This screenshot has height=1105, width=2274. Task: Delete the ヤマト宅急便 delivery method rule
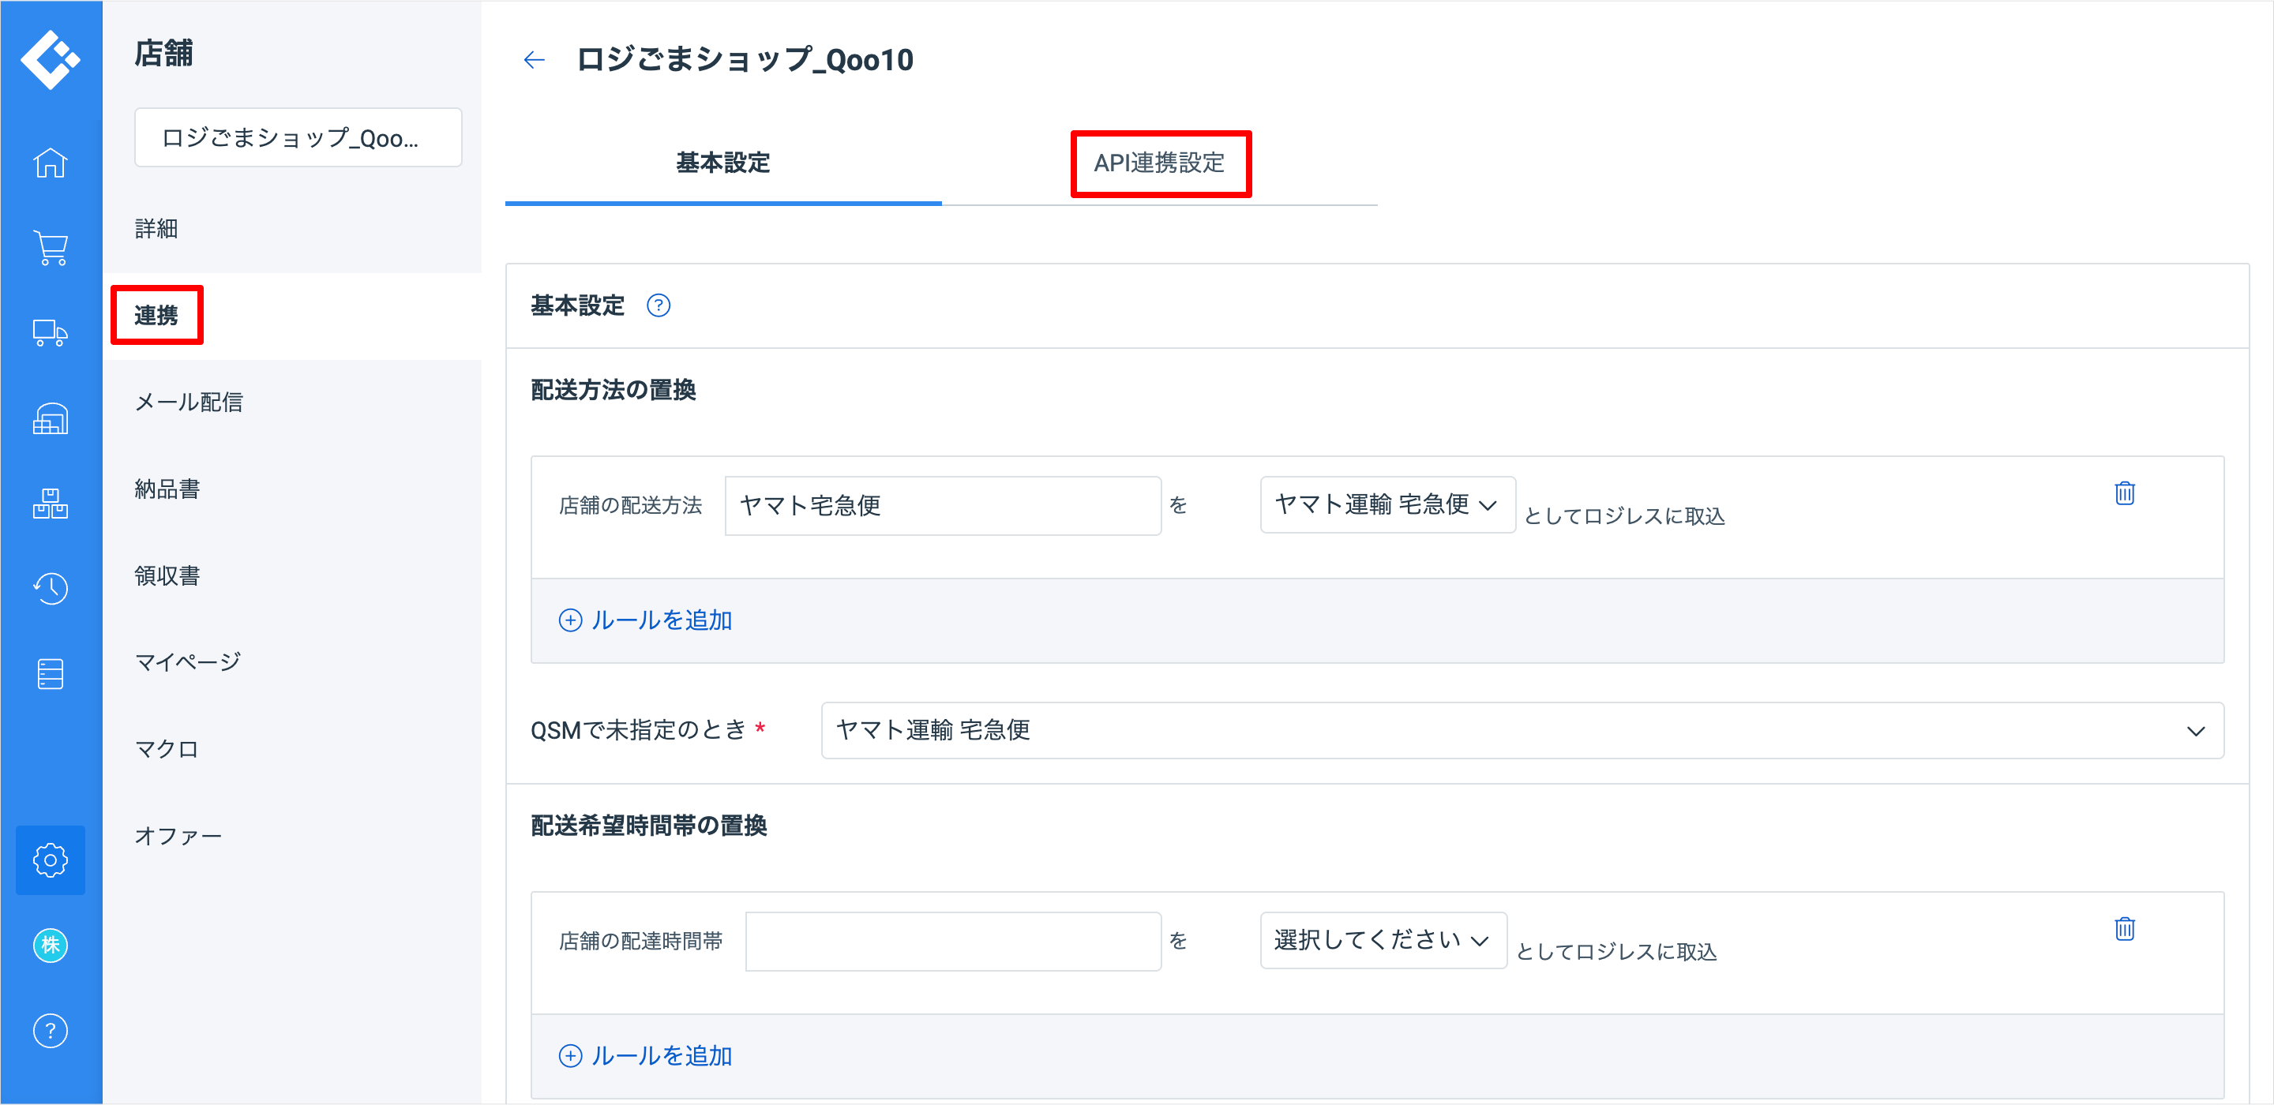click(x=2124, y=493)
